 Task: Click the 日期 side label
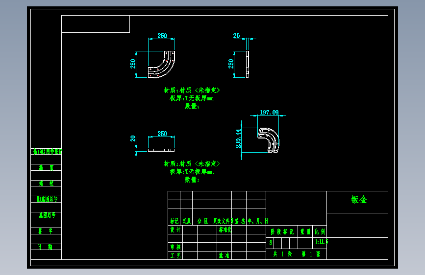click(45, 247)
